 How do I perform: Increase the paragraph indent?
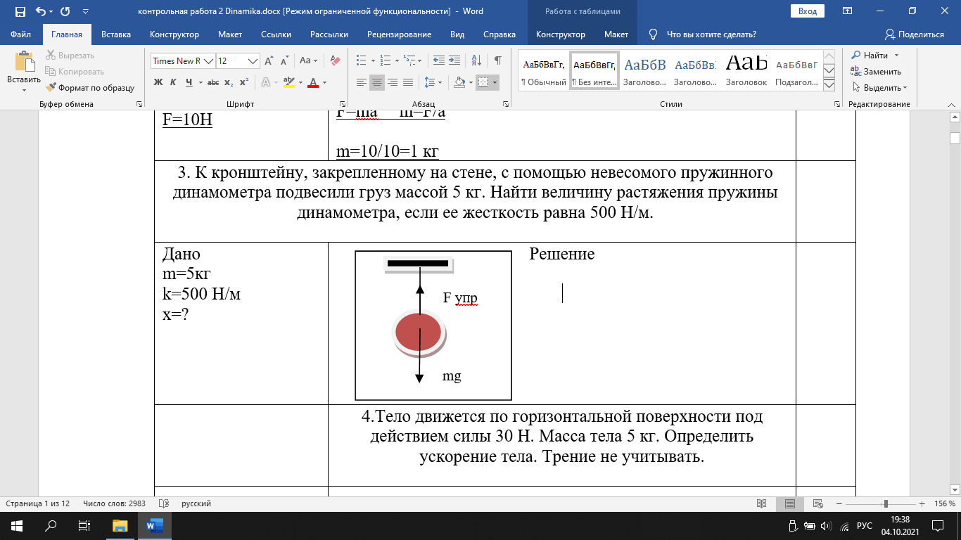click(454, 61)
